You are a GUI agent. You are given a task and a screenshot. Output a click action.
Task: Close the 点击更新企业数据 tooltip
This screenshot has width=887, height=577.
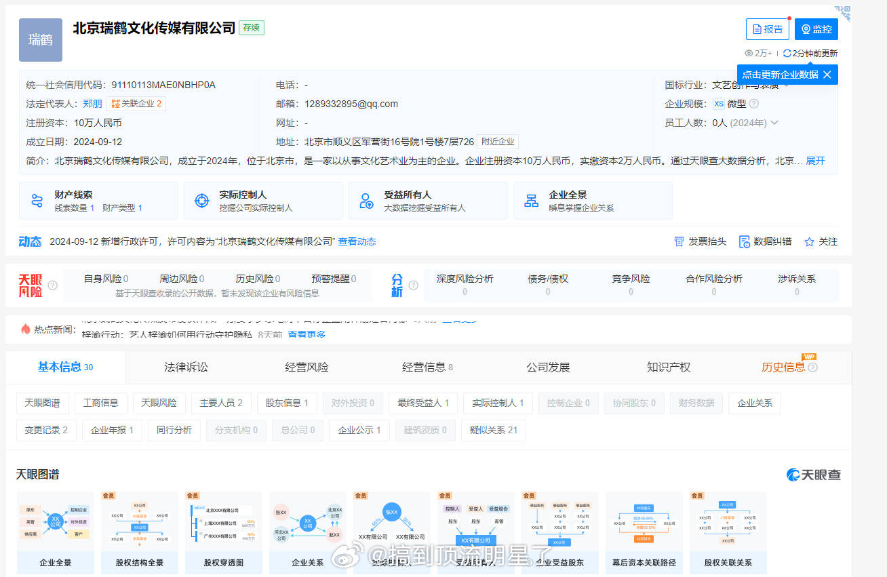coord(827,75)
